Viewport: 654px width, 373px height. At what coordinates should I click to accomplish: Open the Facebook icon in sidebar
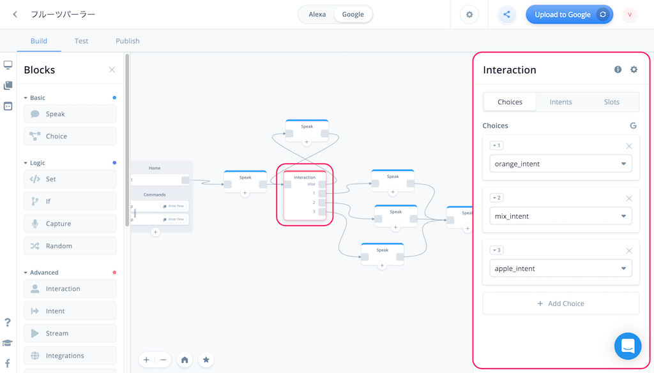[x=8, y=363]
